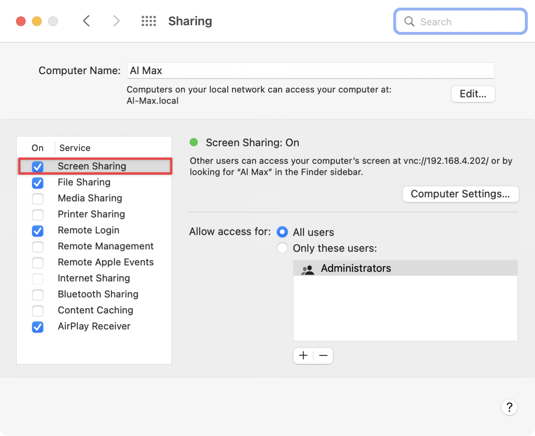The width and height of the screenshot is (535, 436).
Task: Show all preferences grid icon
Action: point(149,21)
